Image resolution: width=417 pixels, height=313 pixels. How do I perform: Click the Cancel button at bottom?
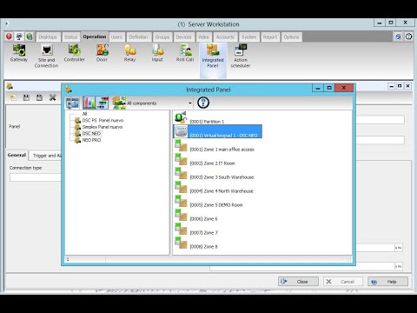tap(343, 282)
